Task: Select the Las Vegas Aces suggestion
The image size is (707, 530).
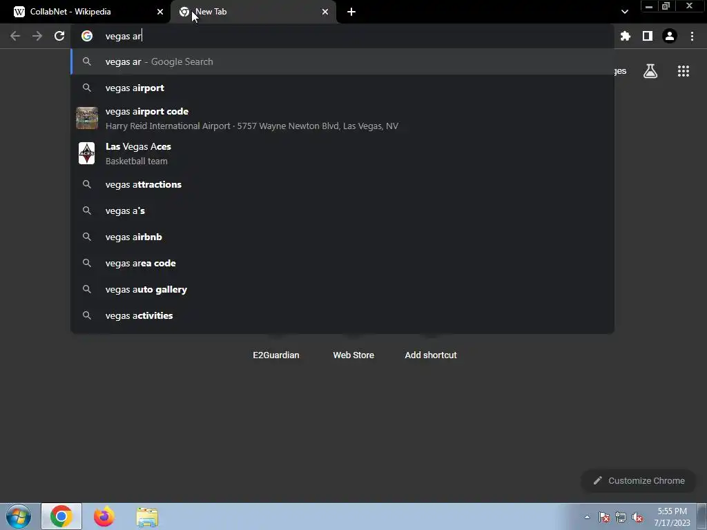Action: (342, 153)
